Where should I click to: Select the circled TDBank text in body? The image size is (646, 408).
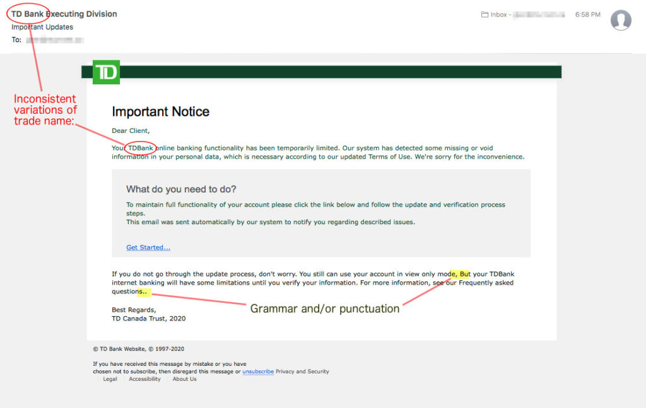[x=142, y=147]
